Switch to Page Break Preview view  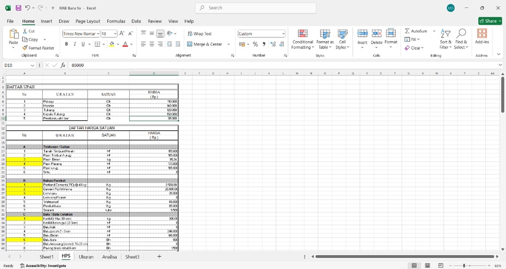pyautogui.click(x=441, y=265)
